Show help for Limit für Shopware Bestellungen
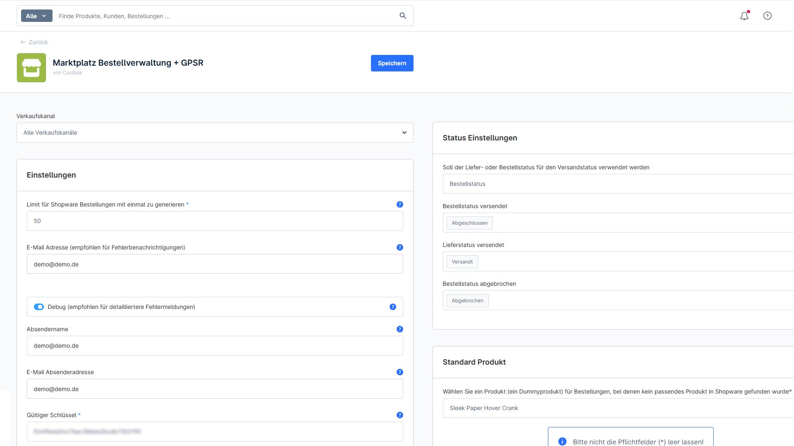This screenshot has width=794, height=446. tap(400, 204)
